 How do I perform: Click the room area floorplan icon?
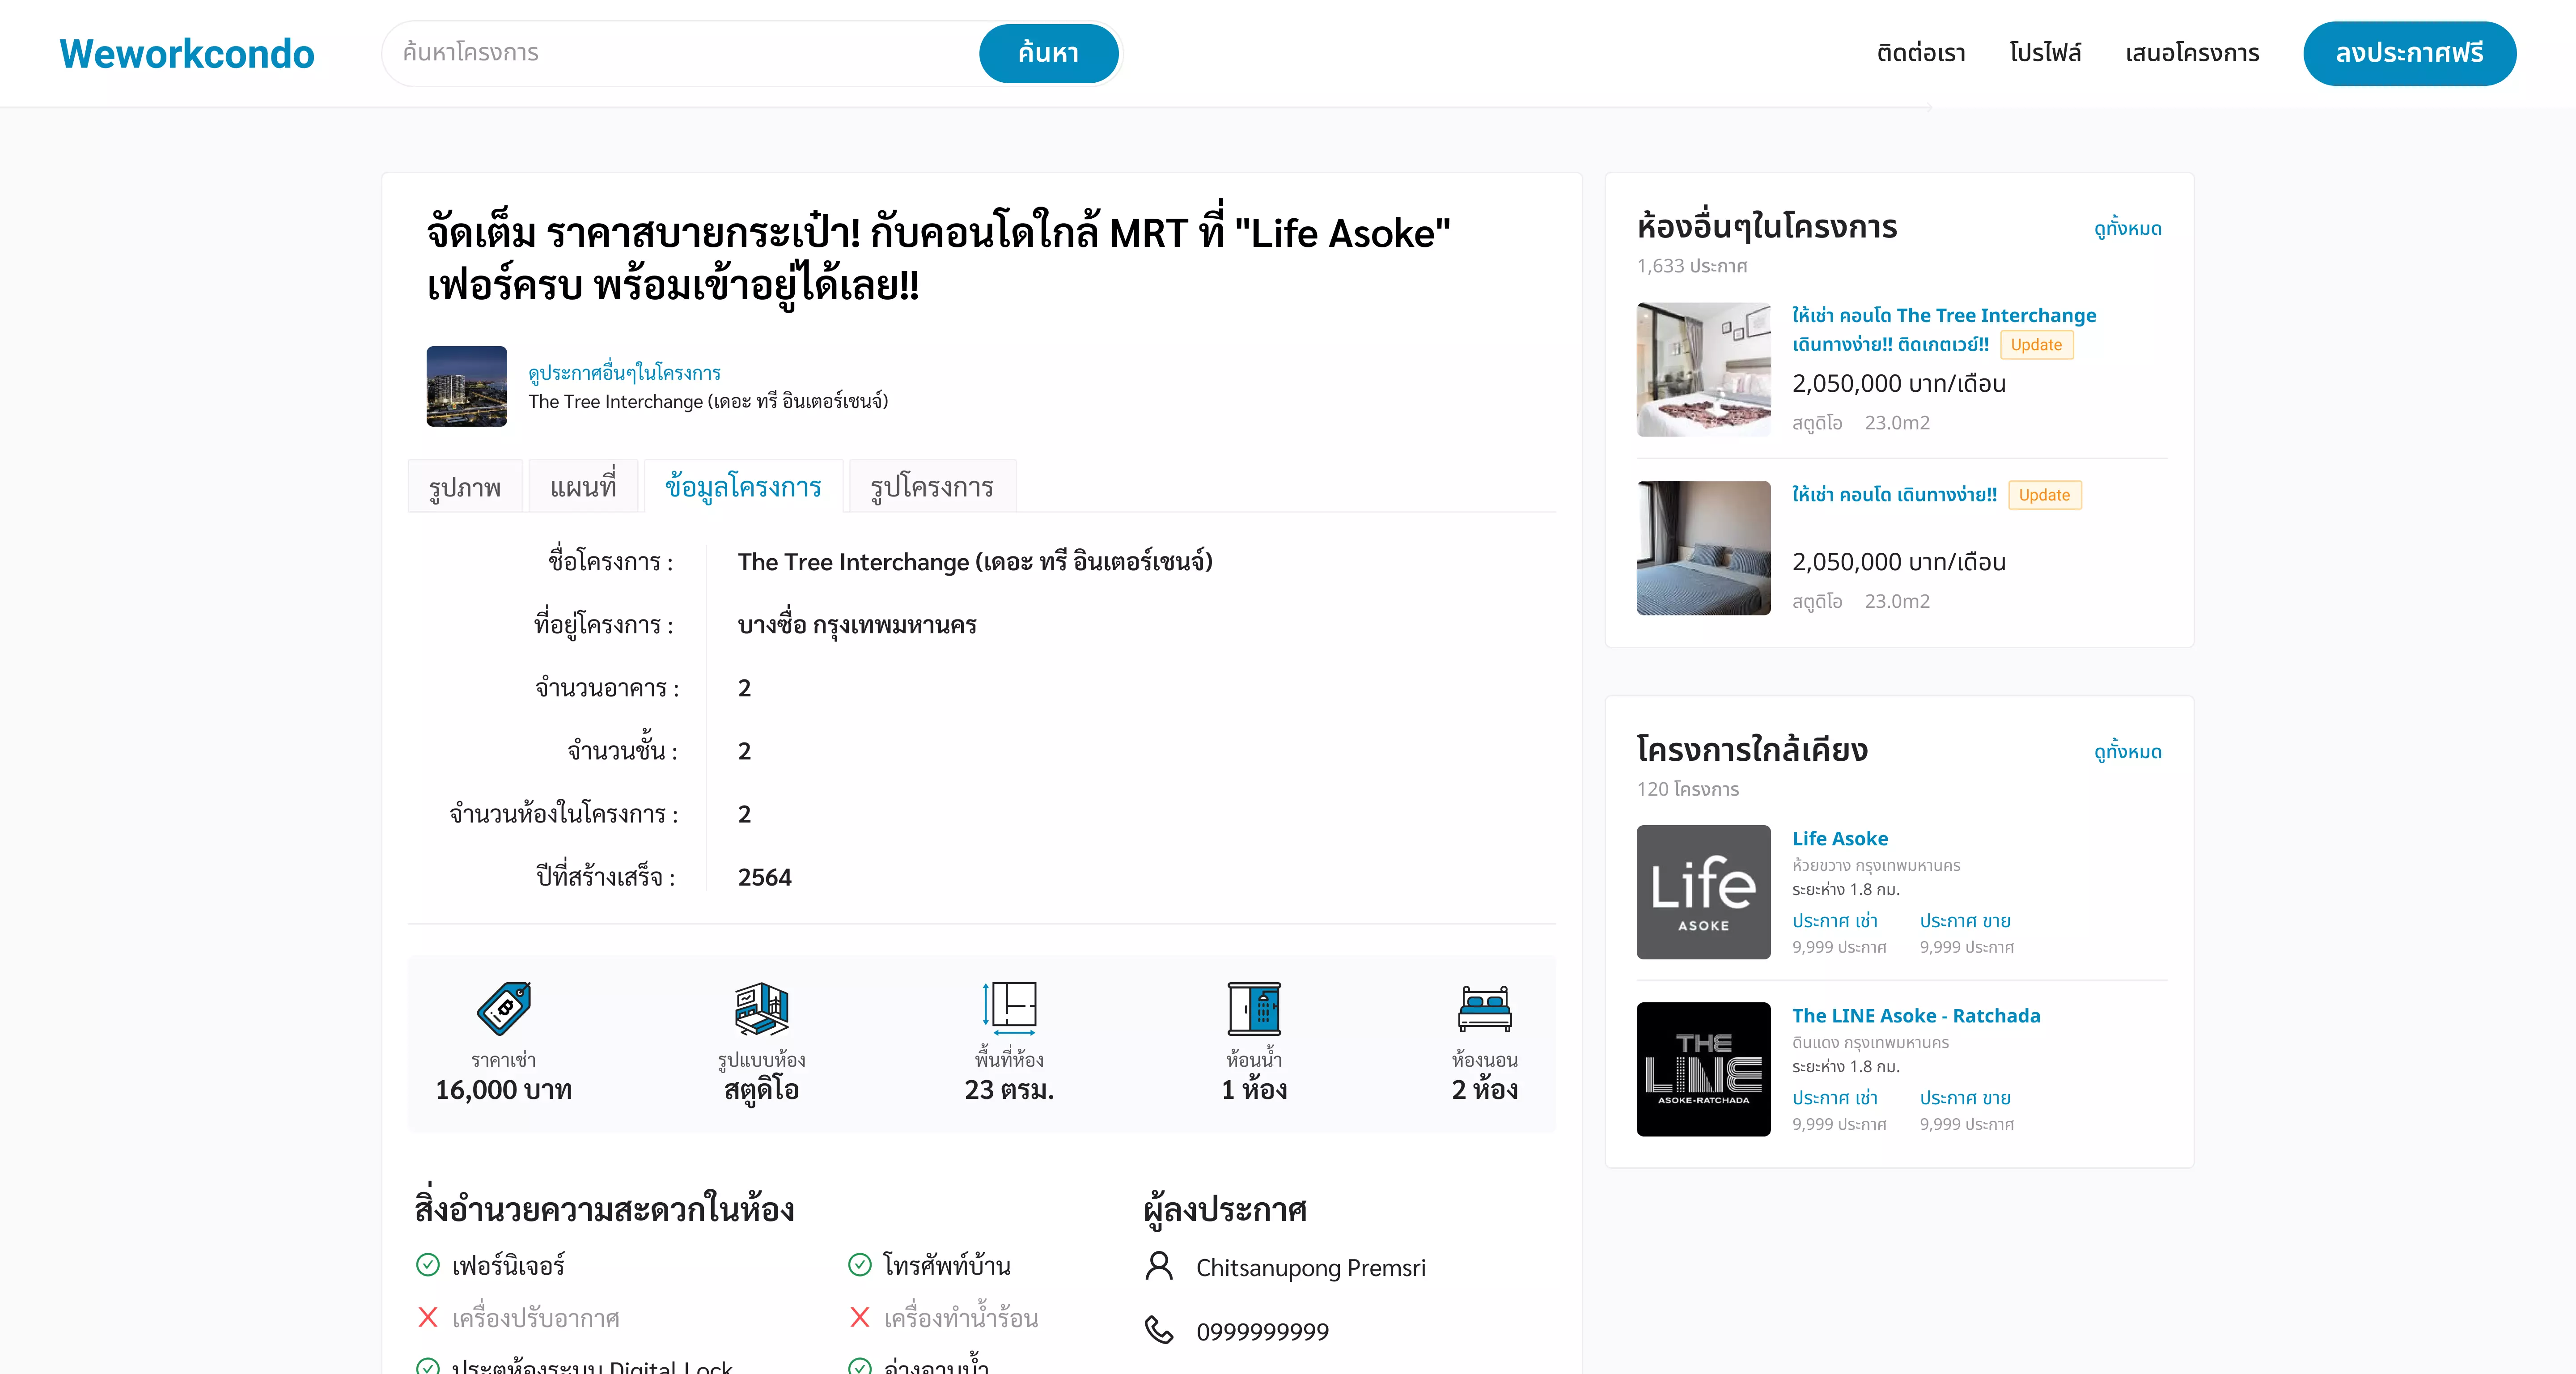[x=1009, y=1008]
